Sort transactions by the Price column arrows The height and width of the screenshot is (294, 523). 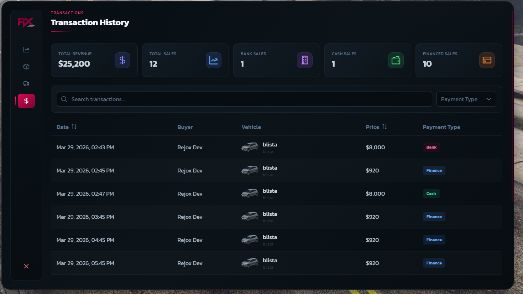pyautogui.click(x=385, y=127)
